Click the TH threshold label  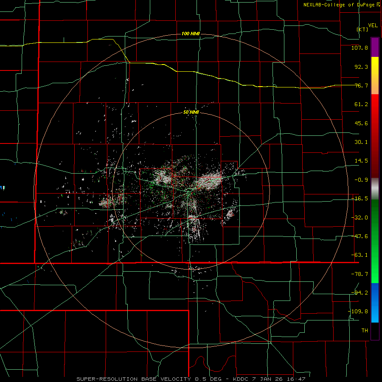[x=365, y=331]
